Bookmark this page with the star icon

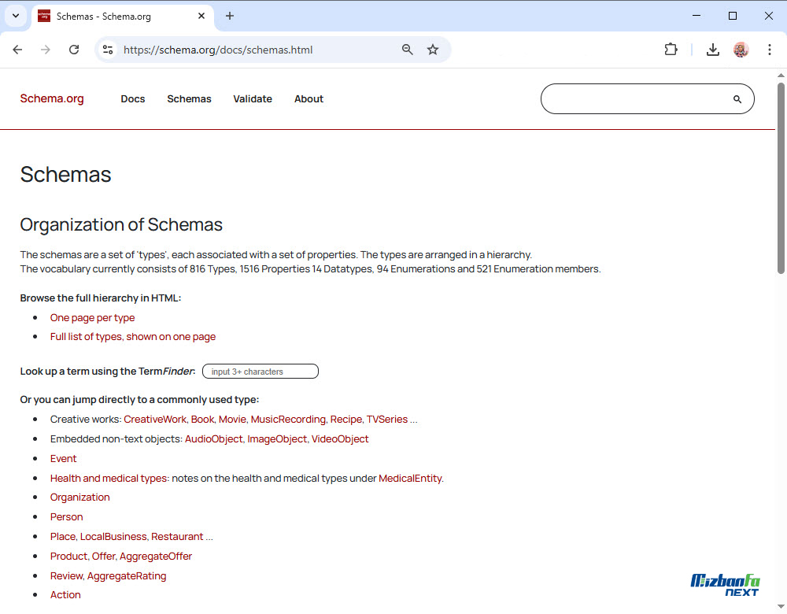433,50
